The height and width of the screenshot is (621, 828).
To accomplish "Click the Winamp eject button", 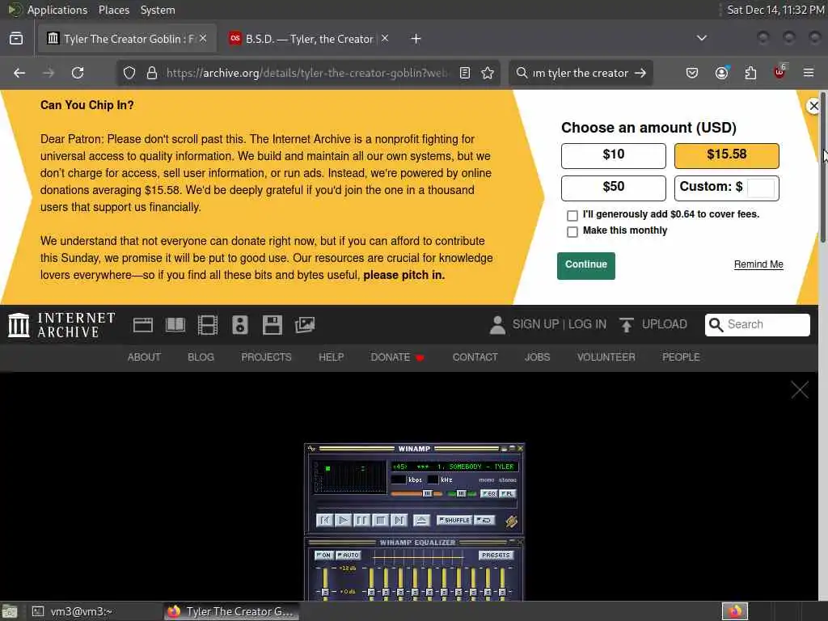I will pos(421,520).
